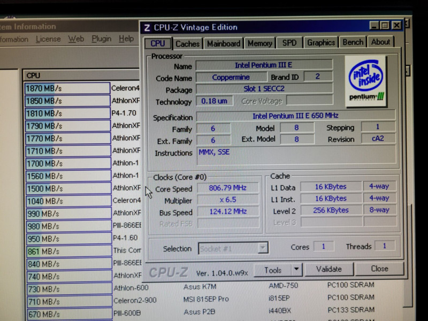Click the Name field Intel Pentium III E

coord(264,65)
